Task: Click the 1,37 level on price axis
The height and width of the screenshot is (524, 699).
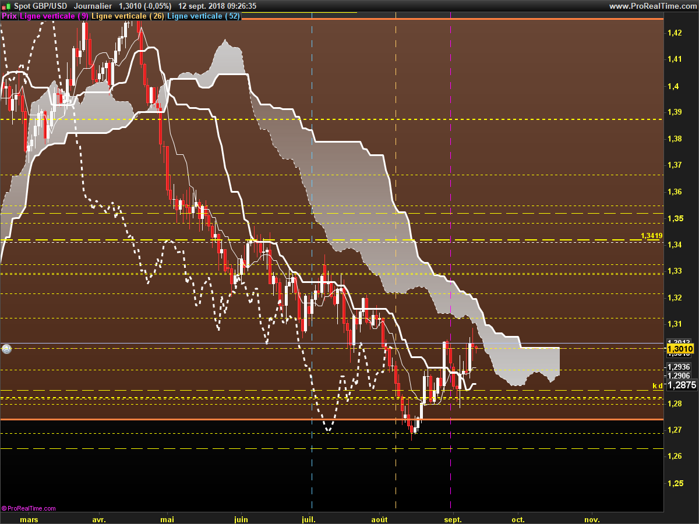Action: tap(675, 165)
